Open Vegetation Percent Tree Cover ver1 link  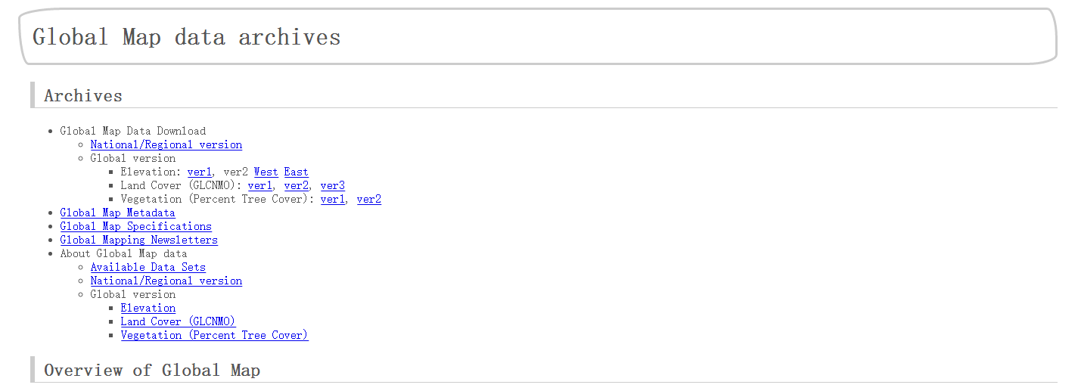point(333,199)
